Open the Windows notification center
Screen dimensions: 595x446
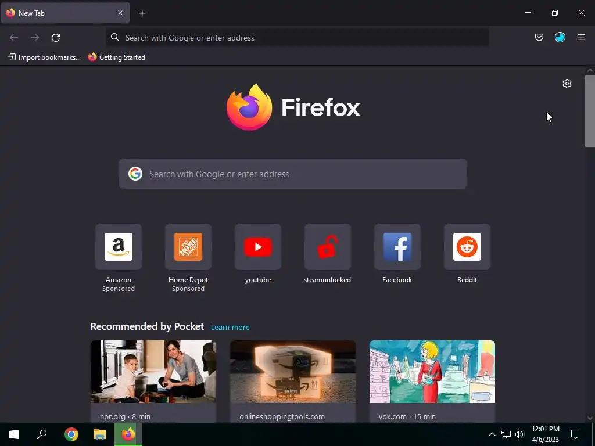[x=576, y=434]
